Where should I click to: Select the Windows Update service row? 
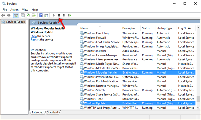coord(138,103)
